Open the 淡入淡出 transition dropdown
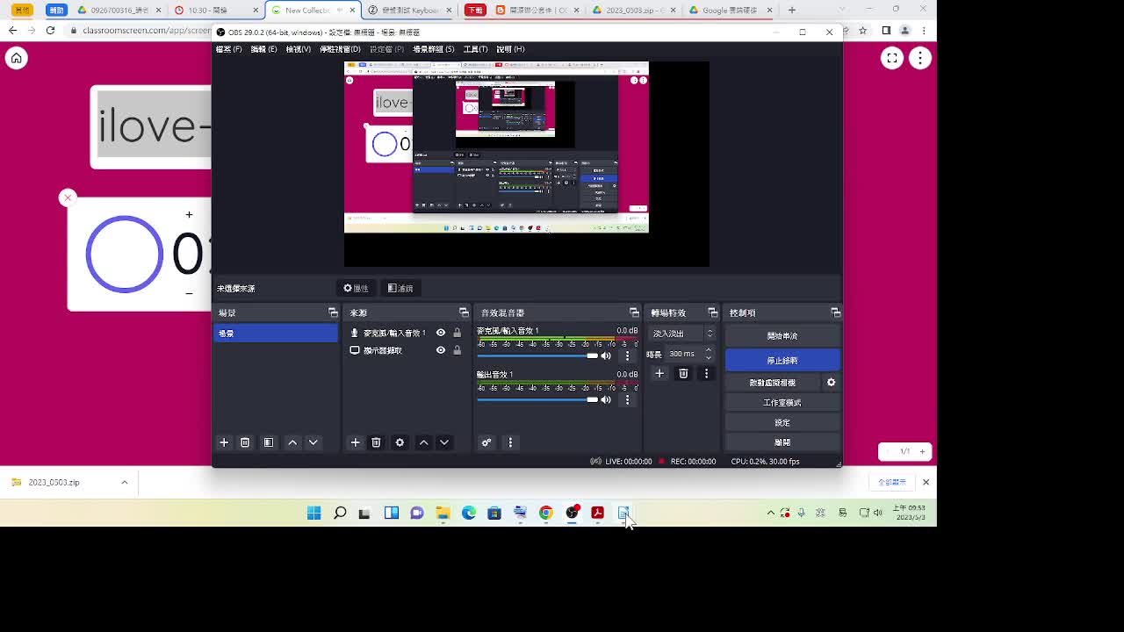The width and height of the screenshot is (1124, 632). [x=682, y=334]
